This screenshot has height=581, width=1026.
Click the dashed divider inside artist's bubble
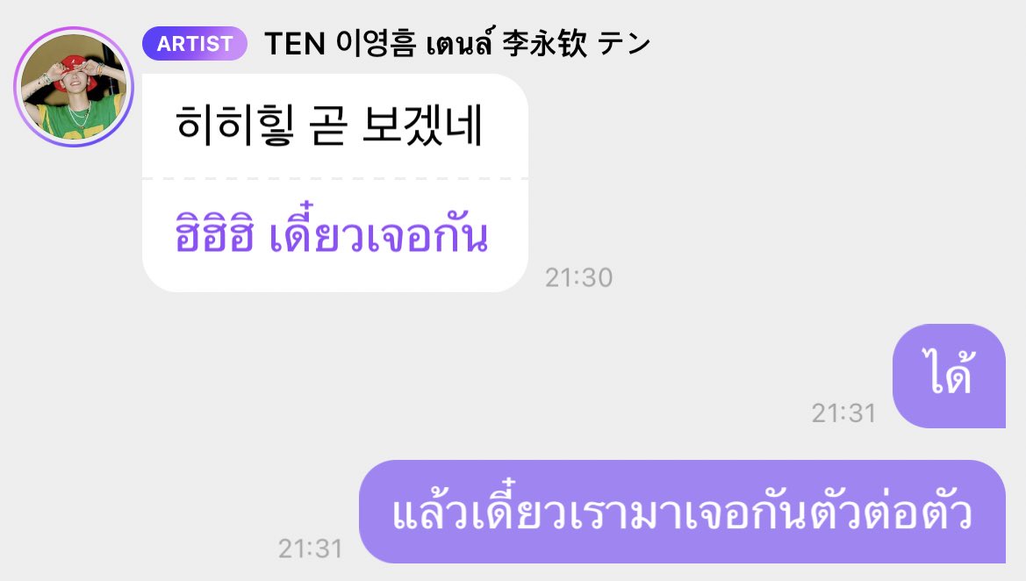tap(335, 178)
